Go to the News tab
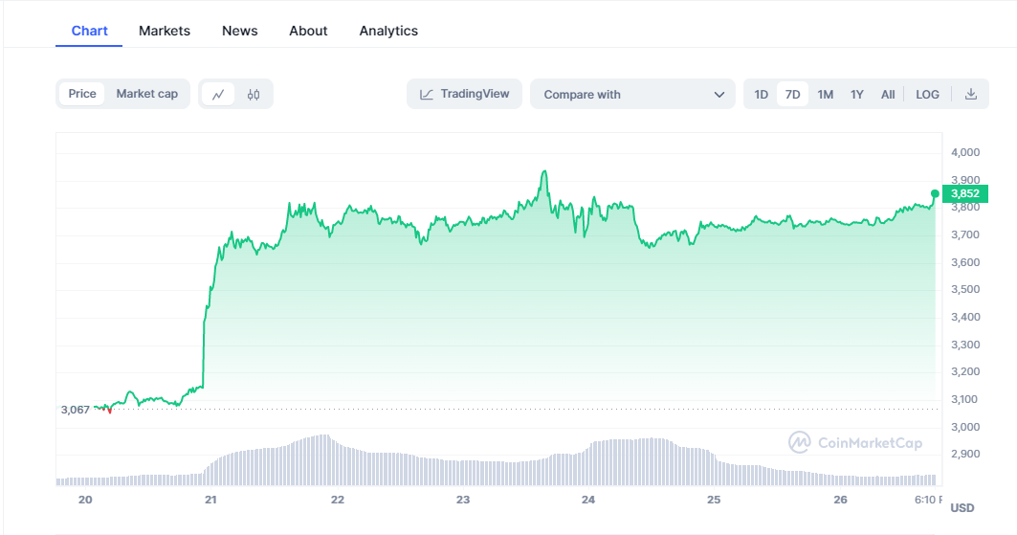This screenshot has width=1017, height=535. (239, 31)
